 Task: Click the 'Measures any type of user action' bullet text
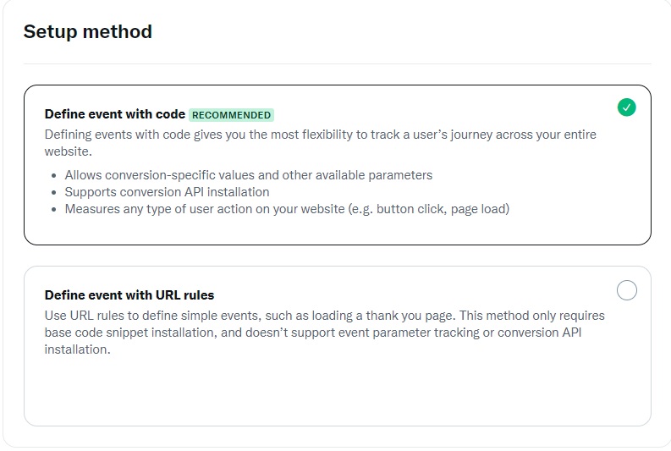pos(287,209)
